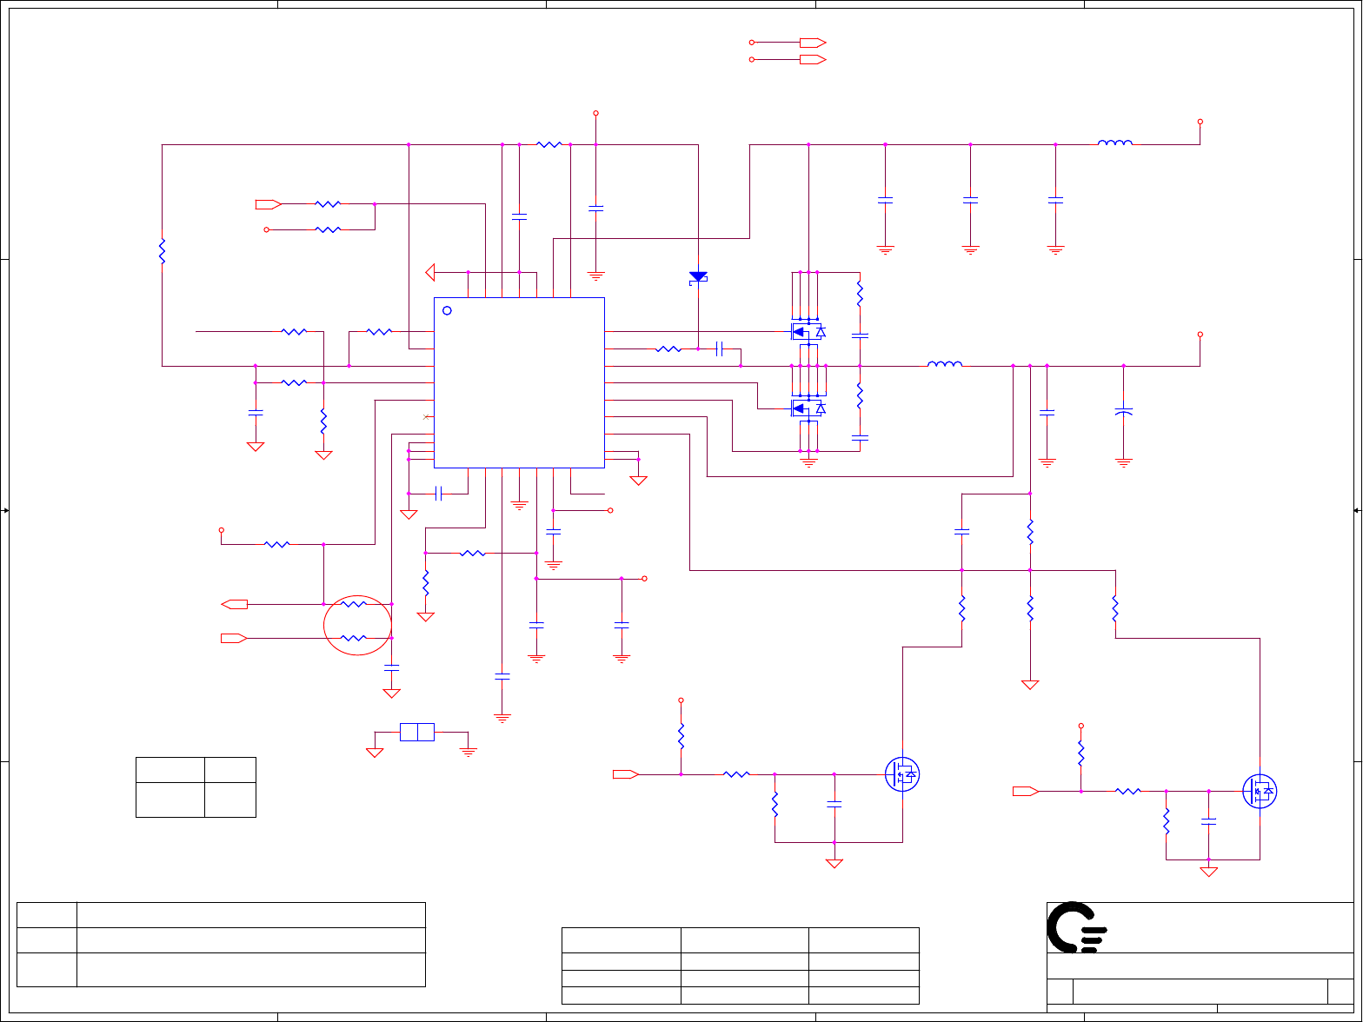Select the input port feeding the bottom-center MOSFET circuit
Viewport: 1363px width, 1022px height.
626,774
